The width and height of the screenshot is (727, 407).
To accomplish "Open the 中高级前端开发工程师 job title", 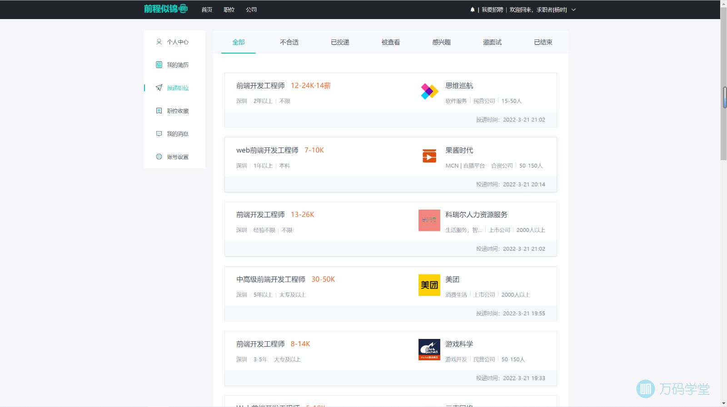I will coord(271,279).
